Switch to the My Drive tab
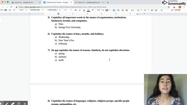The width and height of the screenshot is (187, 105). pos(24,2)
